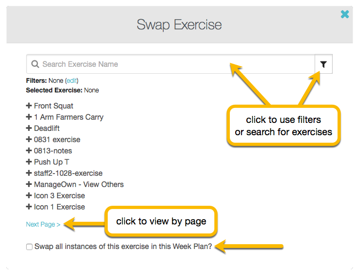The image size is (361, 280).
Task: Select the Front Squat exercise name
Action: (x=54, y=106)
